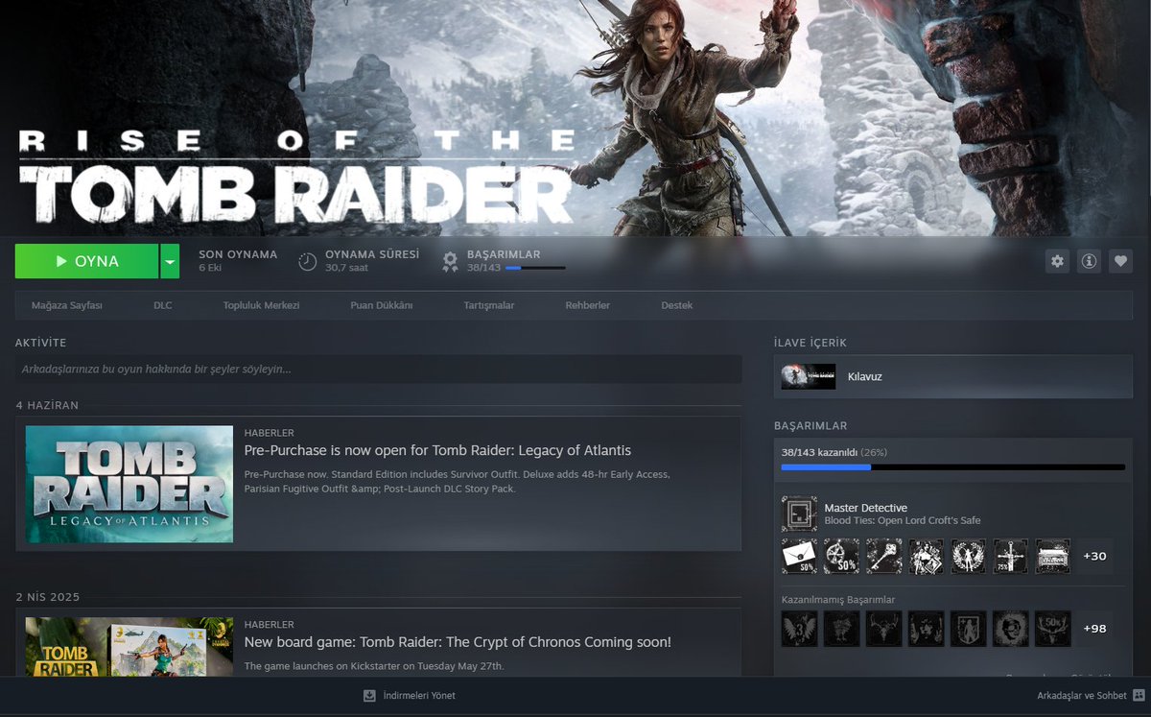Image resolution: width=1151 pixels, height=717 pixels.
Task: Select the treasure chest achievement icon
Action: click(x=1053, y=556)
